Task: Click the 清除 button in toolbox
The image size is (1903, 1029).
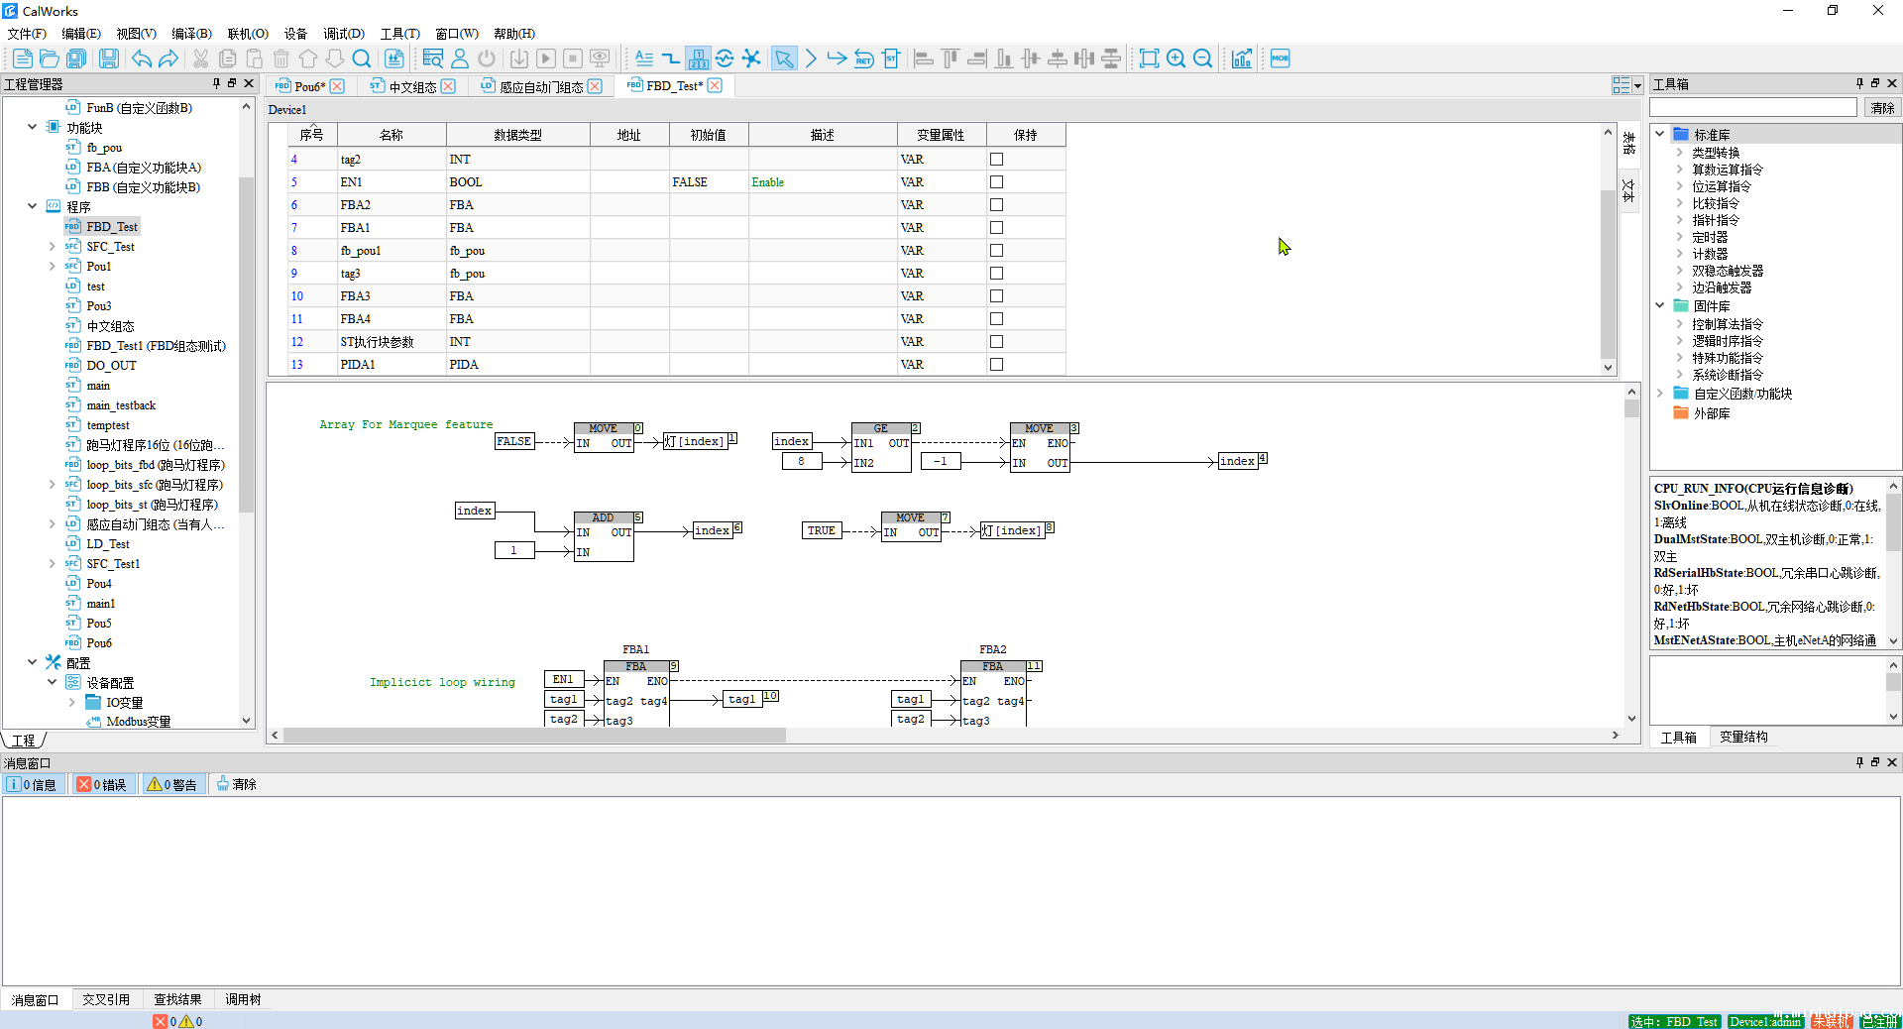Action: pyautogui.click(x=1882, y=108)
